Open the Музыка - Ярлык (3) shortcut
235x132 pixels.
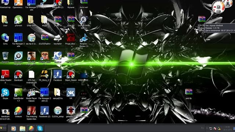tap(84, 38)
